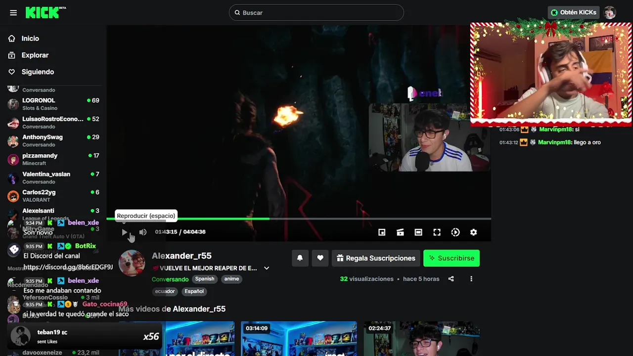The image size is (633, 356).
Task: Select the Español tag
Action: click(x=194, y=291)
